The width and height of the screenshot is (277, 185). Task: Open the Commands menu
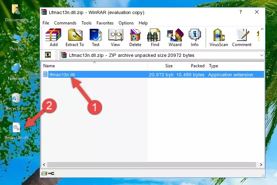[x=65, y=23]
